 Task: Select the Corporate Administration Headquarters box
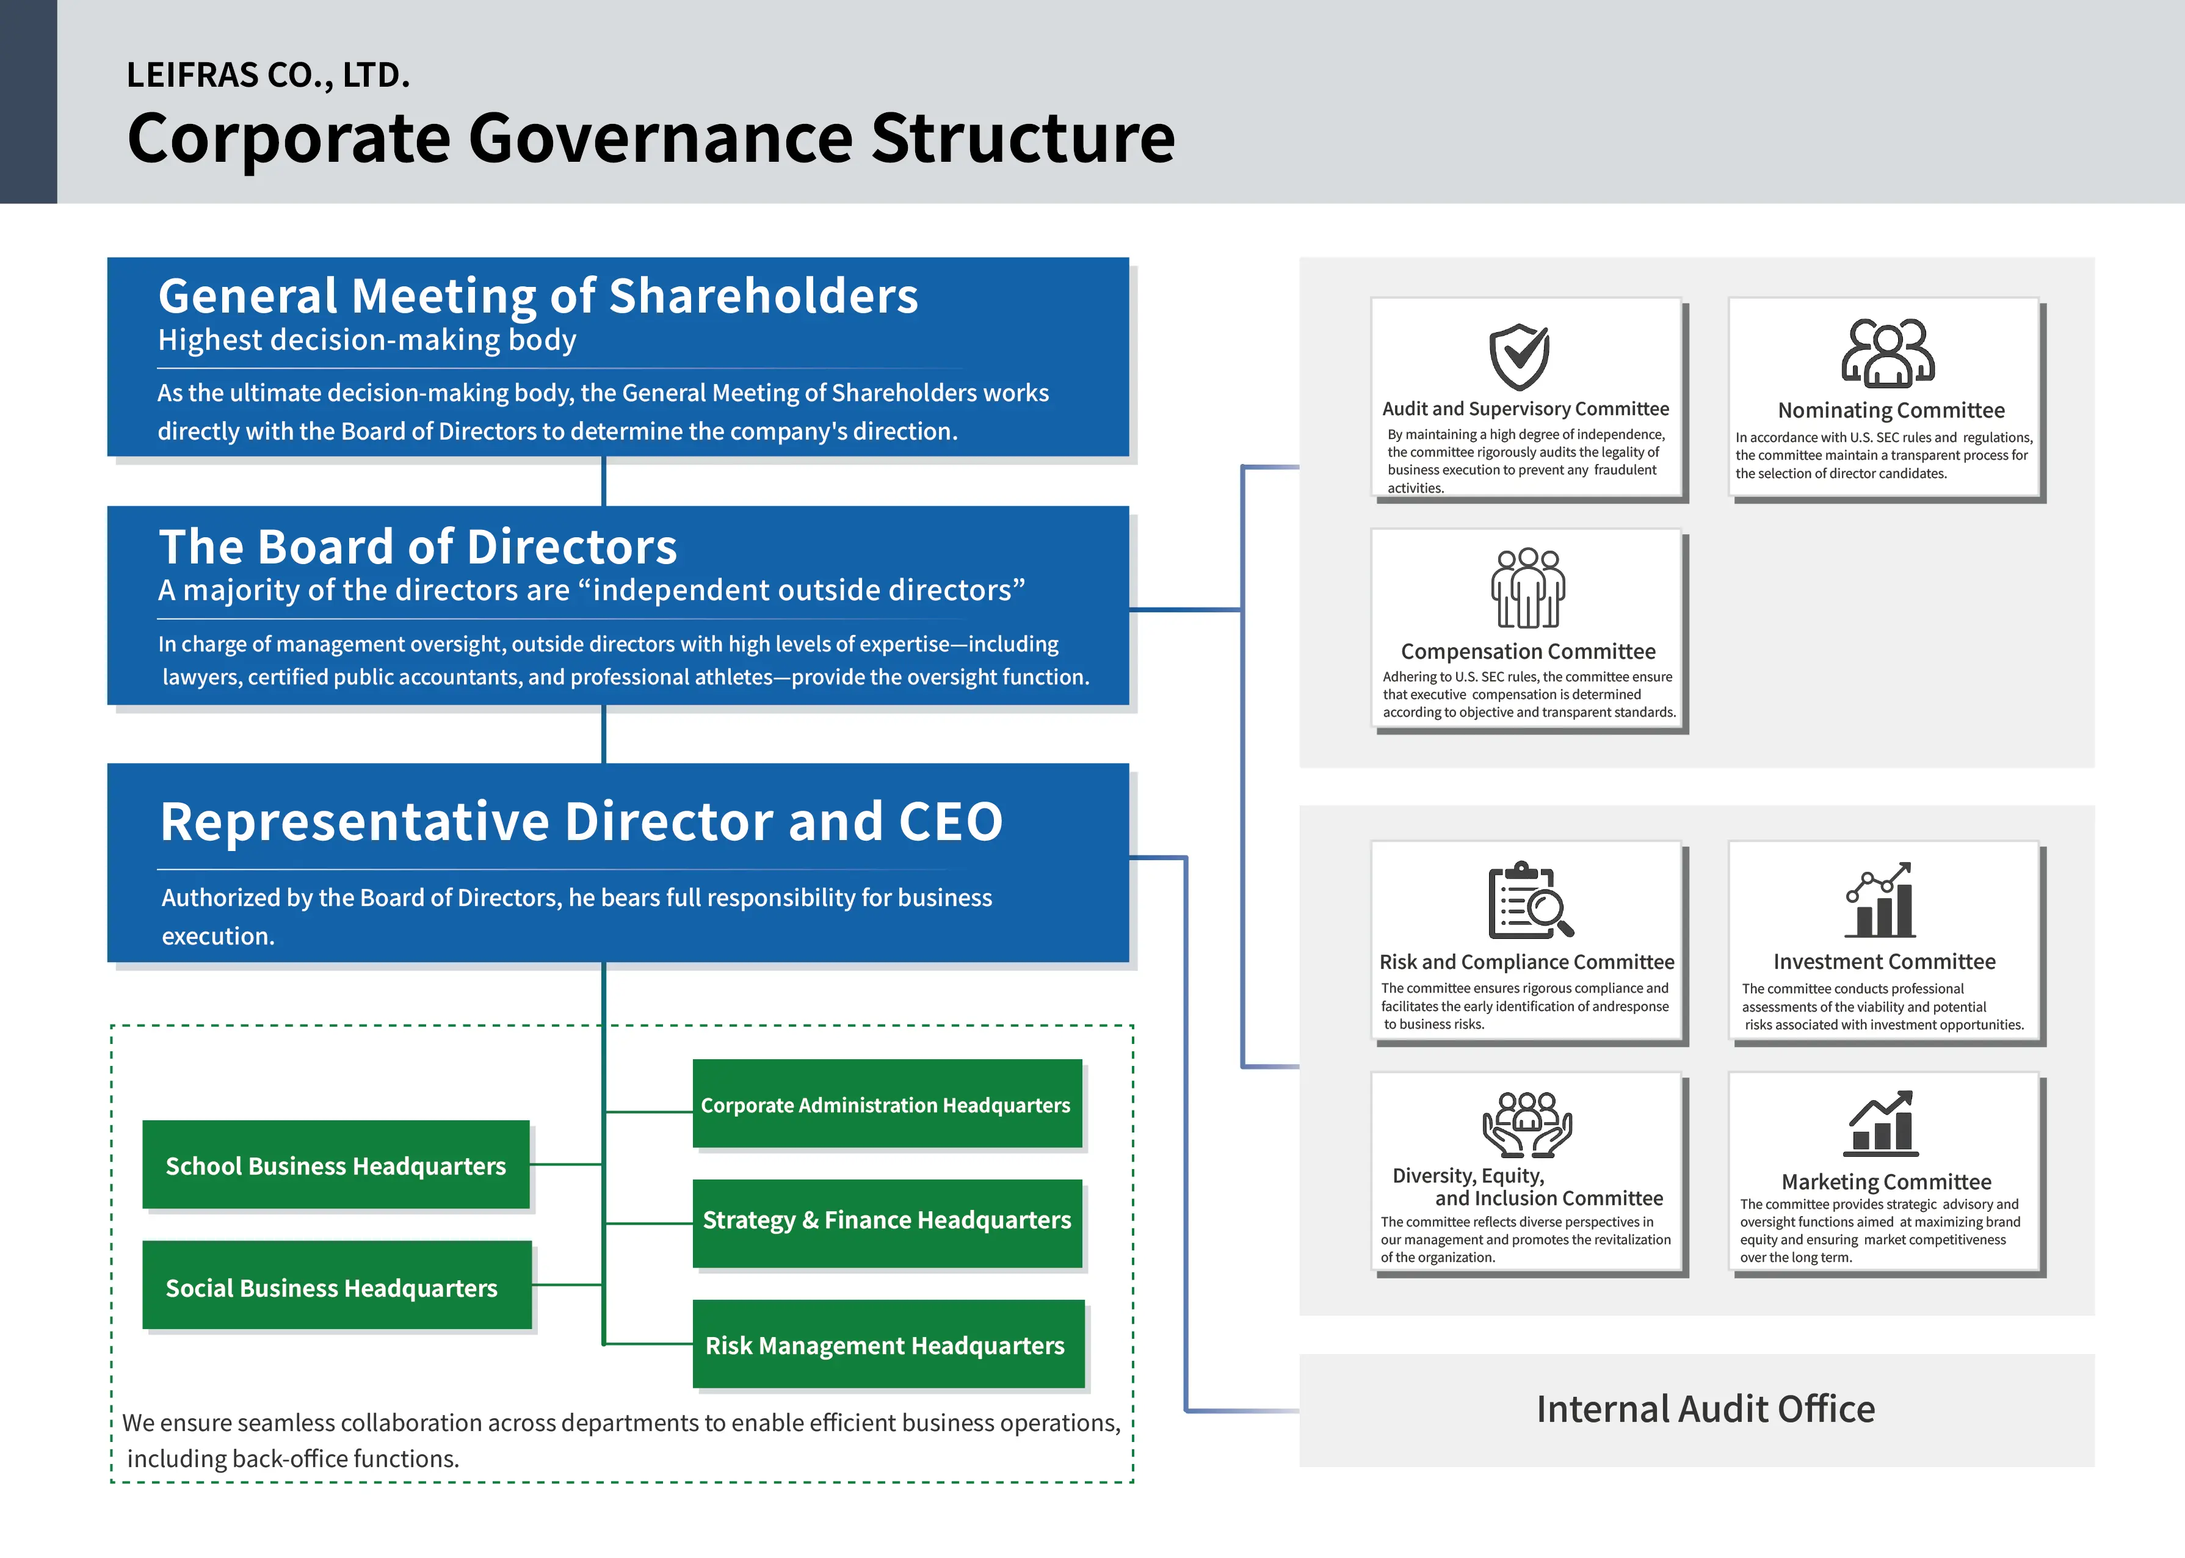pos(887,1103)
